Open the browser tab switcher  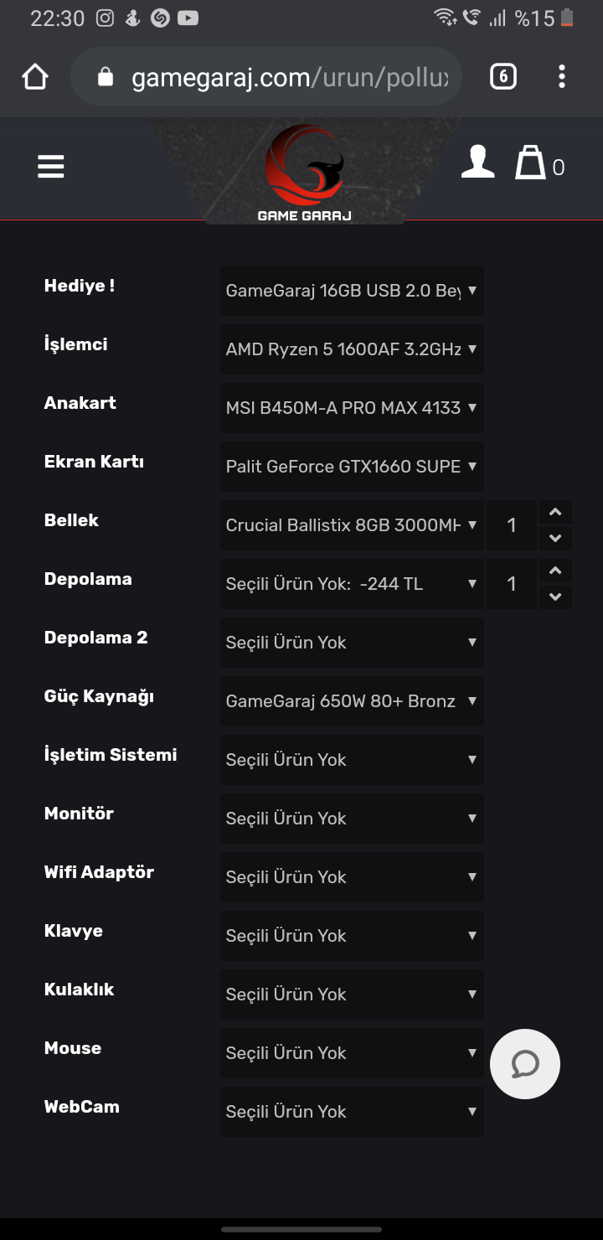[x=502, y=77]
